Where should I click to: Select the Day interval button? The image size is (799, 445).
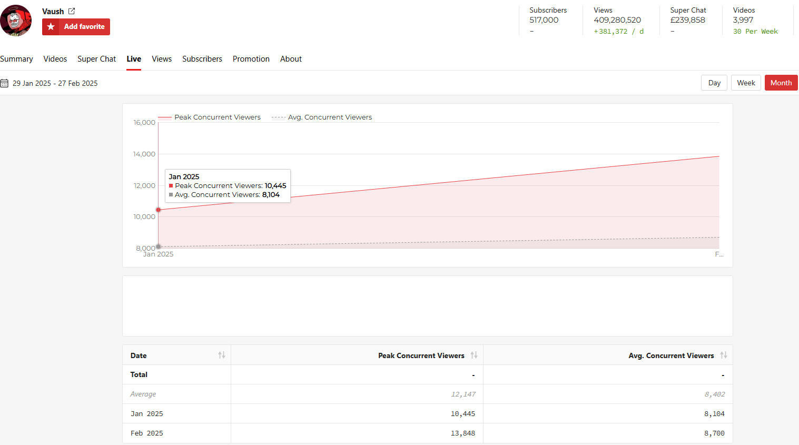click(x=714, y=83)
